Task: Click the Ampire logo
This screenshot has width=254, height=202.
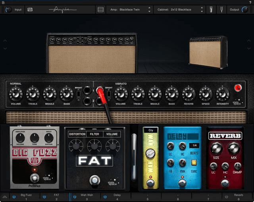Action: click(63, 10)
